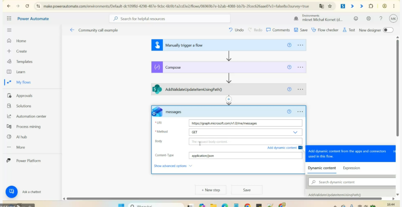Click the Flow checker icon
402x207 pixels.
coord(314,30)
